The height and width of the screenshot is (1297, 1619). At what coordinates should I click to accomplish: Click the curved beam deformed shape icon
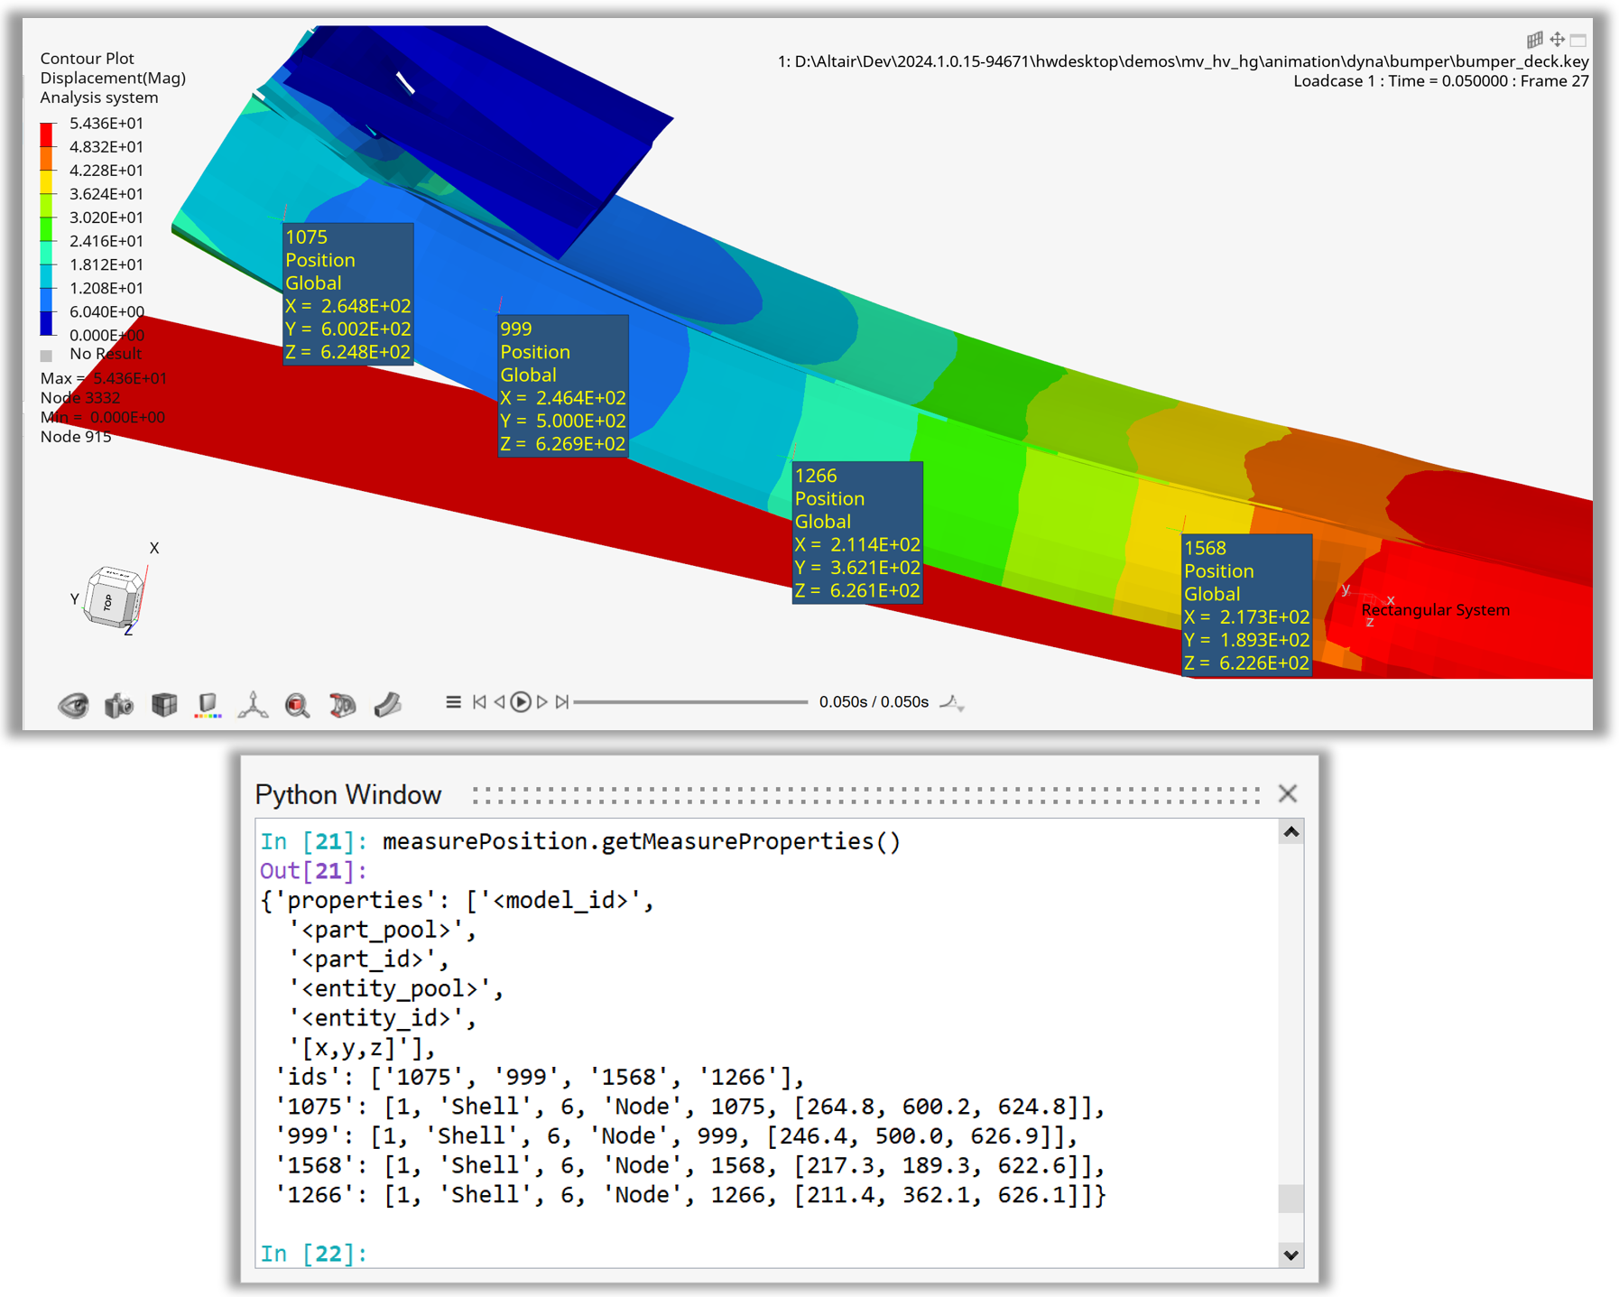388,704
